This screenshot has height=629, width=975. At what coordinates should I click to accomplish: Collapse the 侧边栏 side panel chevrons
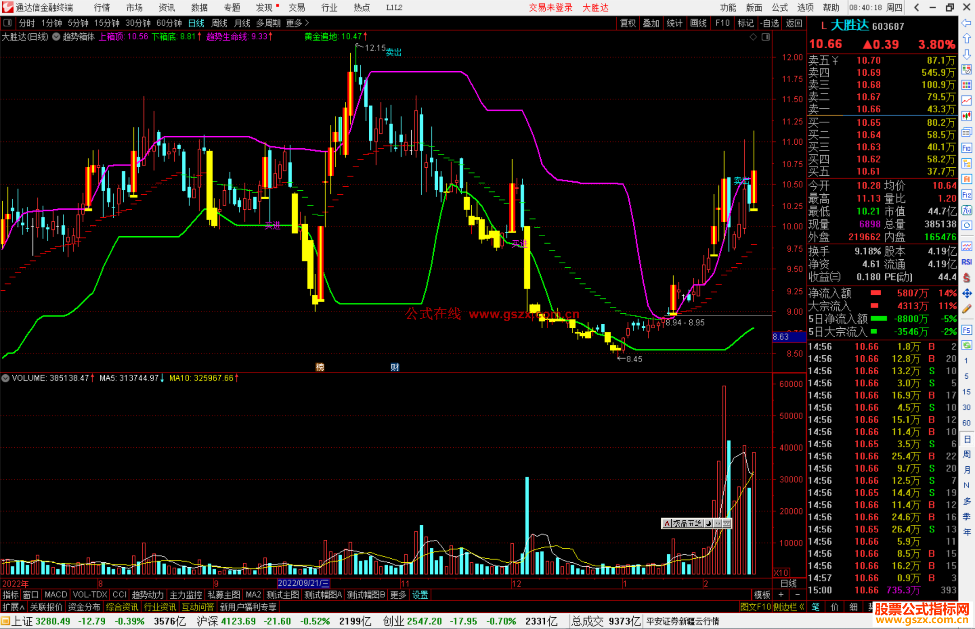802,607
